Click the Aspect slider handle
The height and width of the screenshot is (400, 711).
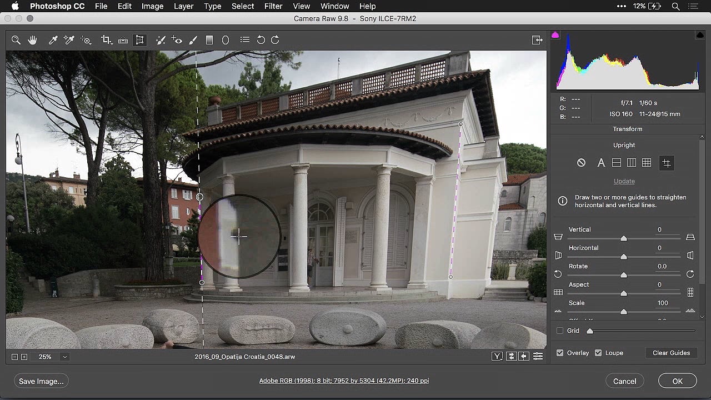click(x=624, y=293)
